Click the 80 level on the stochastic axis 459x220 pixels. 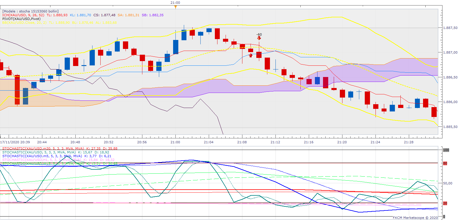click(x=445, y=163)
